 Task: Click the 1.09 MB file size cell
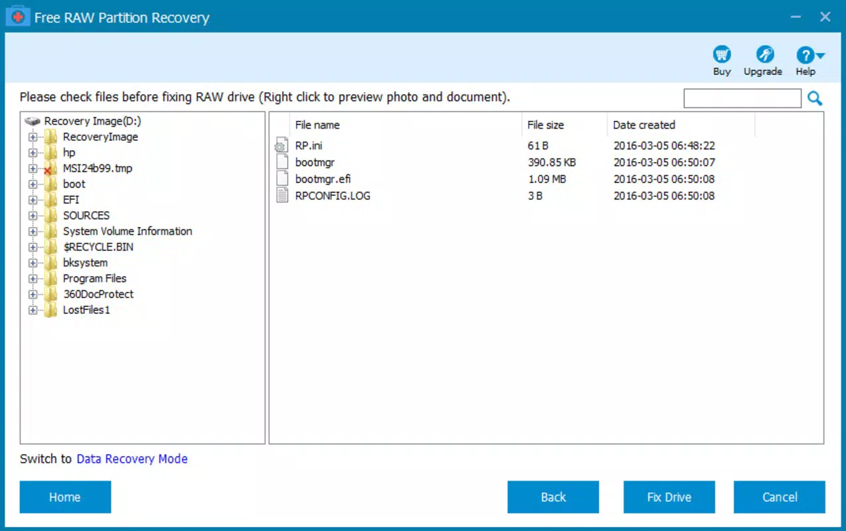[547, 179]
